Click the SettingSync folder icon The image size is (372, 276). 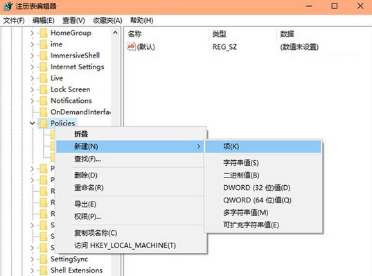click(43, 259)
